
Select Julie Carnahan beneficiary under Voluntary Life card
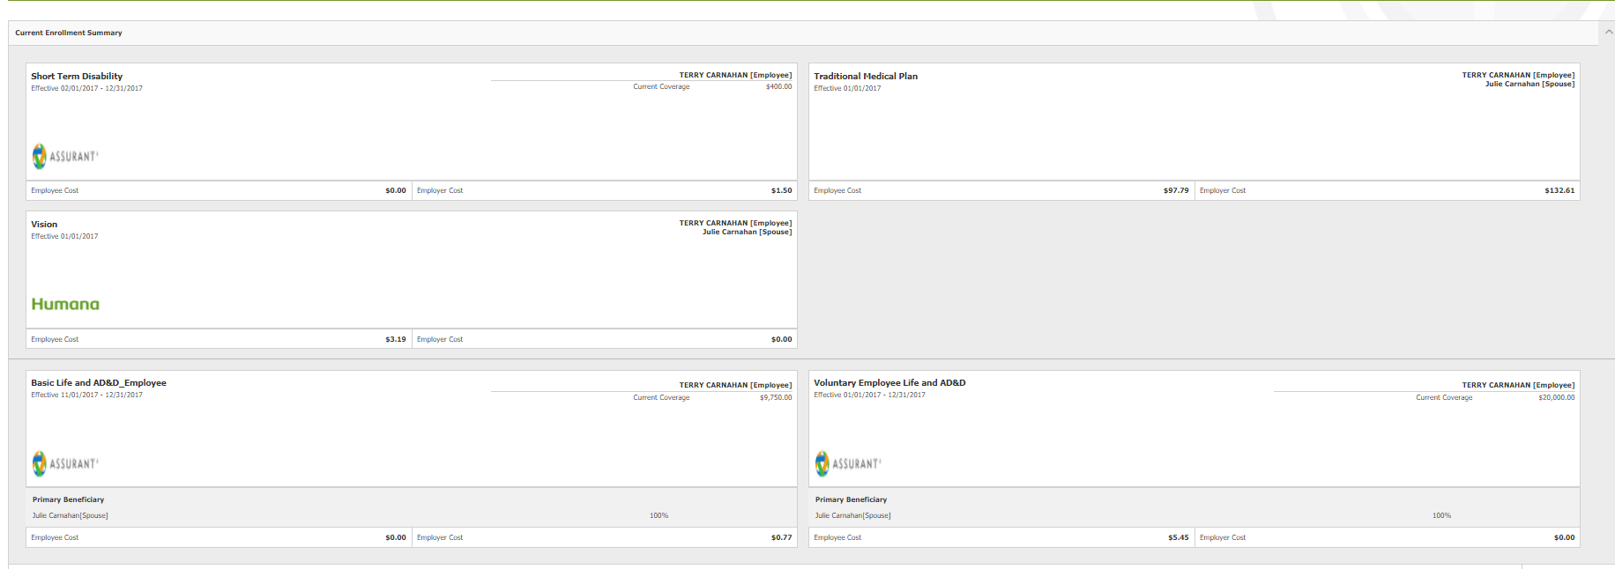click(x=852, y=516)
